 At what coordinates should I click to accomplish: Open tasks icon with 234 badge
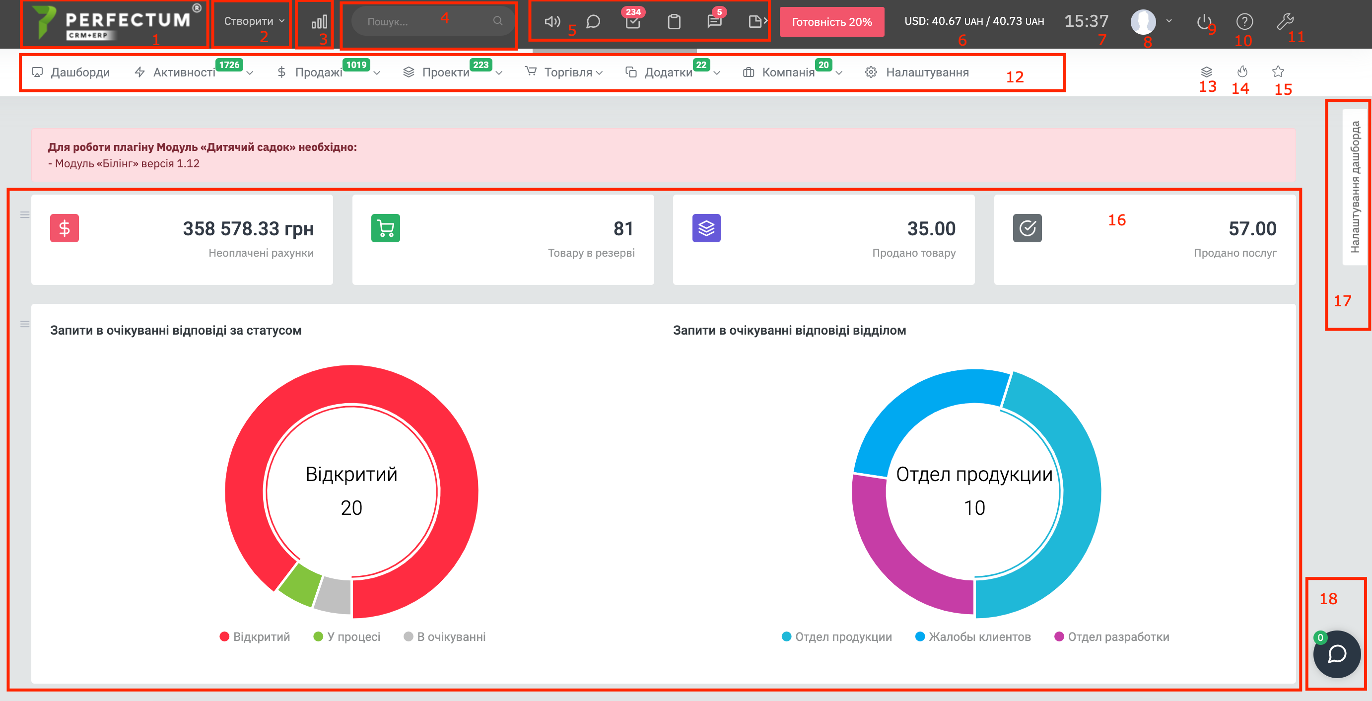coord(633,22)
